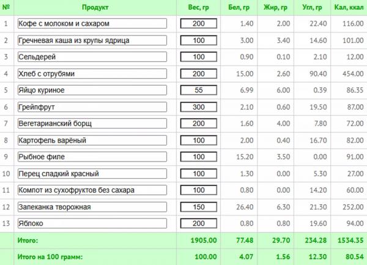Click the 'Грейпфрут' product input
367x265 pixels.
[92, 107]
